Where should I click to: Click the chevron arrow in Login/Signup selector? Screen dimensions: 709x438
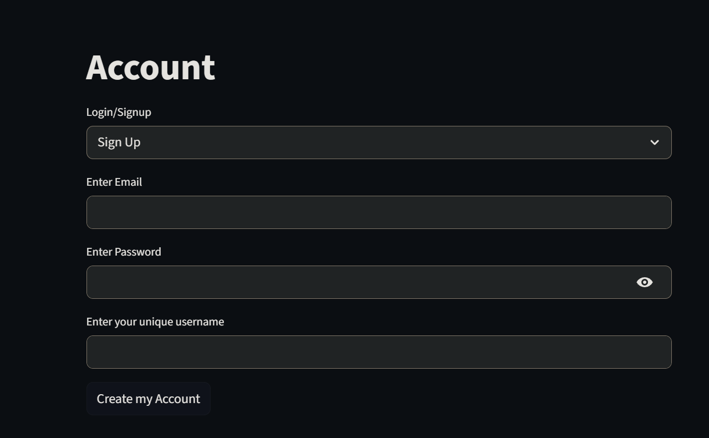655,142
